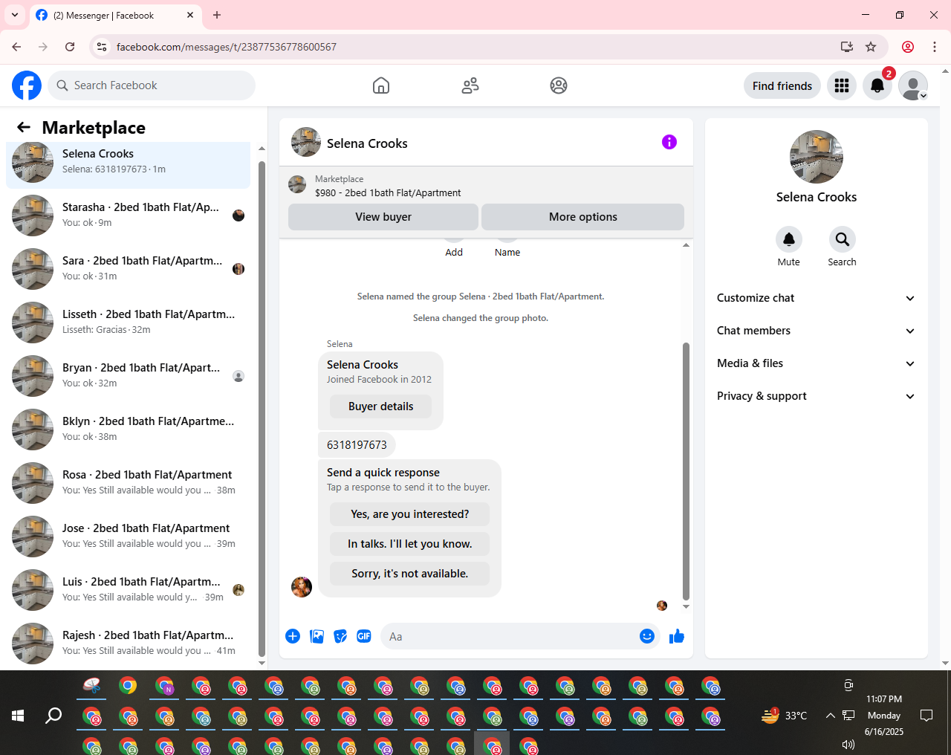
Task: Go back using Marketplace back arrow
Action: (24, 127)
